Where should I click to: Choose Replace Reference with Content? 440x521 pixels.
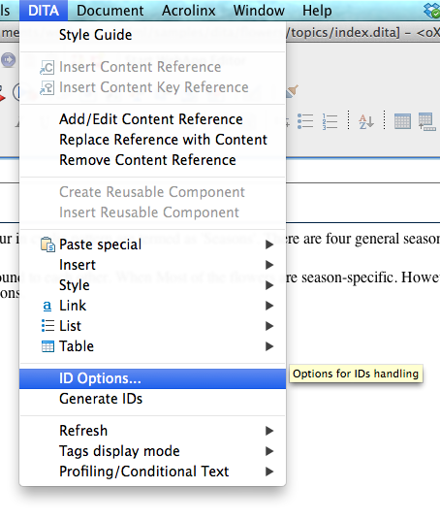tap(152, 140)
